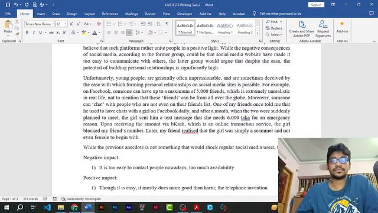
Task: Open Replace dialog from Editing group
Action: click(274, 28)
